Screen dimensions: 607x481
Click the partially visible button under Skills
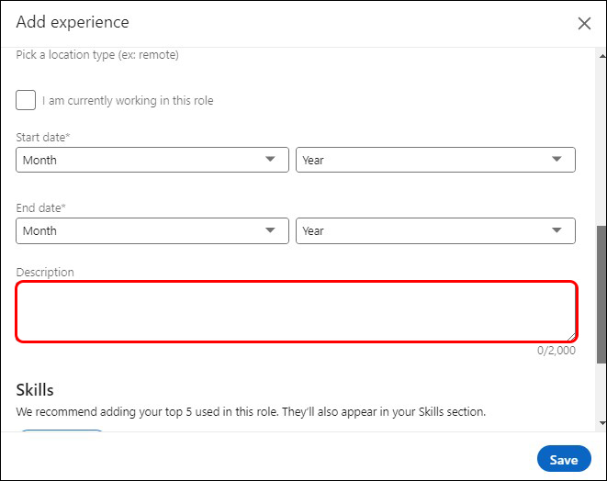click(62, 431)
